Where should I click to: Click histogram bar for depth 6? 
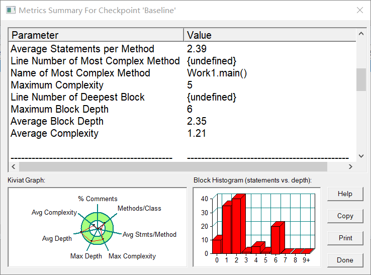pos(276,239)
